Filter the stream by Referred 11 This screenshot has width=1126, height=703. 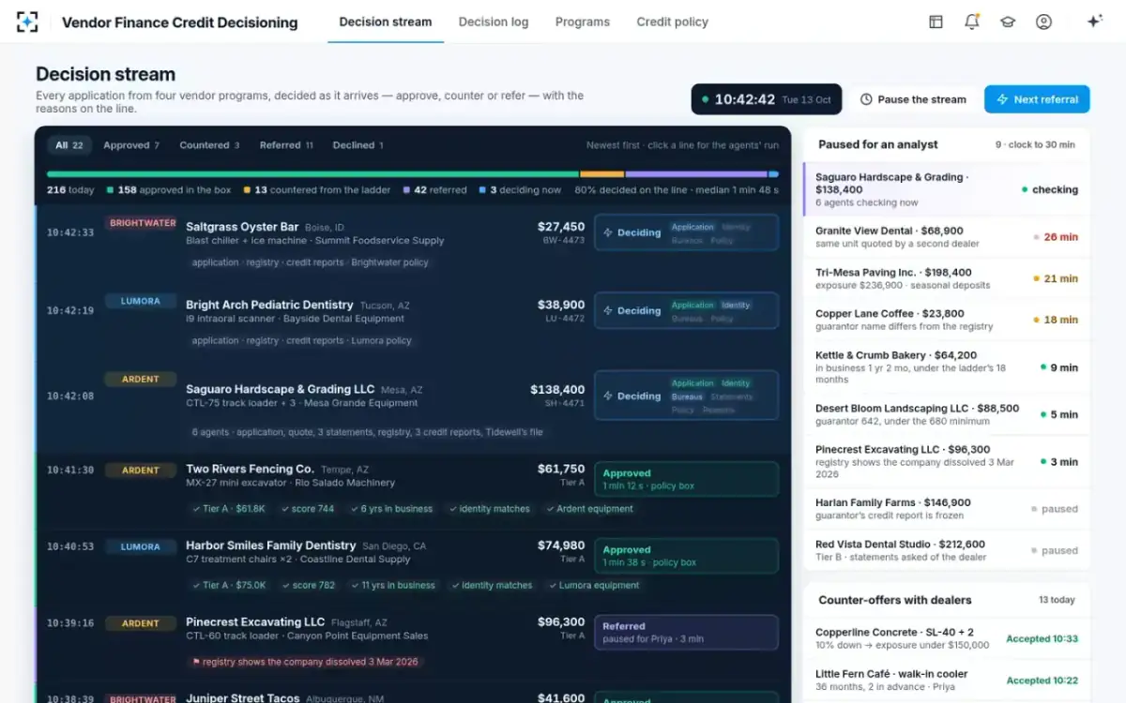286,145
